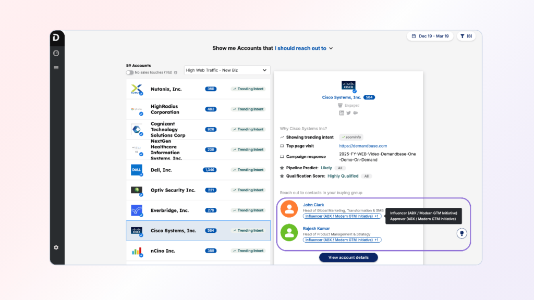Click the Nutanix logo icon

[x=137, y=89]
